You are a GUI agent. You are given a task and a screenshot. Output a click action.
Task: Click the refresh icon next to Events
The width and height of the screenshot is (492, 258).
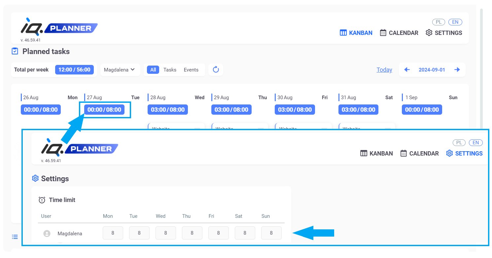(216, 70)
